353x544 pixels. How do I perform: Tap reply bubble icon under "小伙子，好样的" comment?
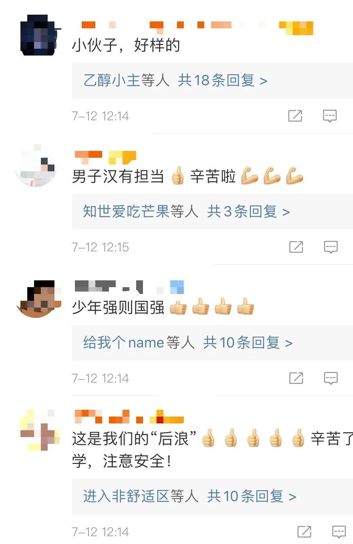(x=330, y=116)
